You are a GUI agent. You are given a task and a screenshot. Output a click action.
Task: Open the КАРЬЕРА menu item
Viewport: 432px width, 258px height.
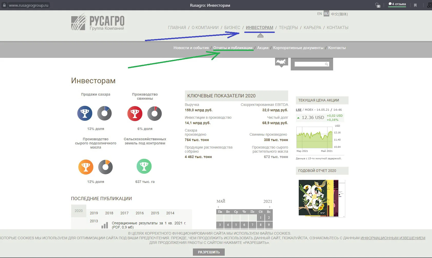(312, 27)
